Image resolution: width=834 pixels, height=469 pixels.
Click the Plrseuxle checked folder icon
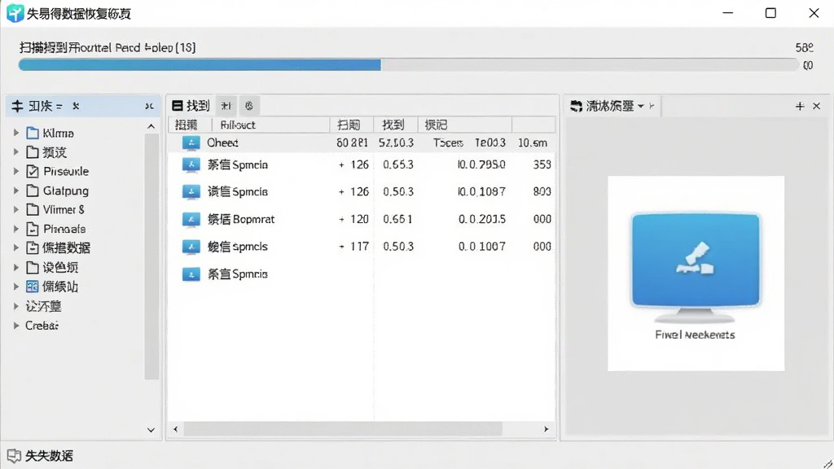point(33,171)
